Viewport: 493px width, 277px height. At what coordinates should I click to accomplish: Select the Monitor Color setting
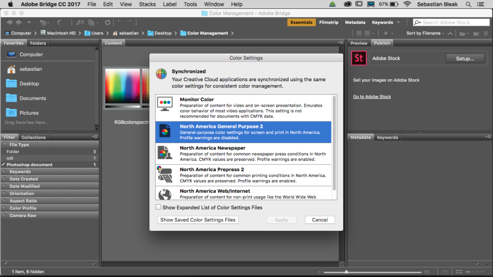pyautogui.click(x=244, y=108)
